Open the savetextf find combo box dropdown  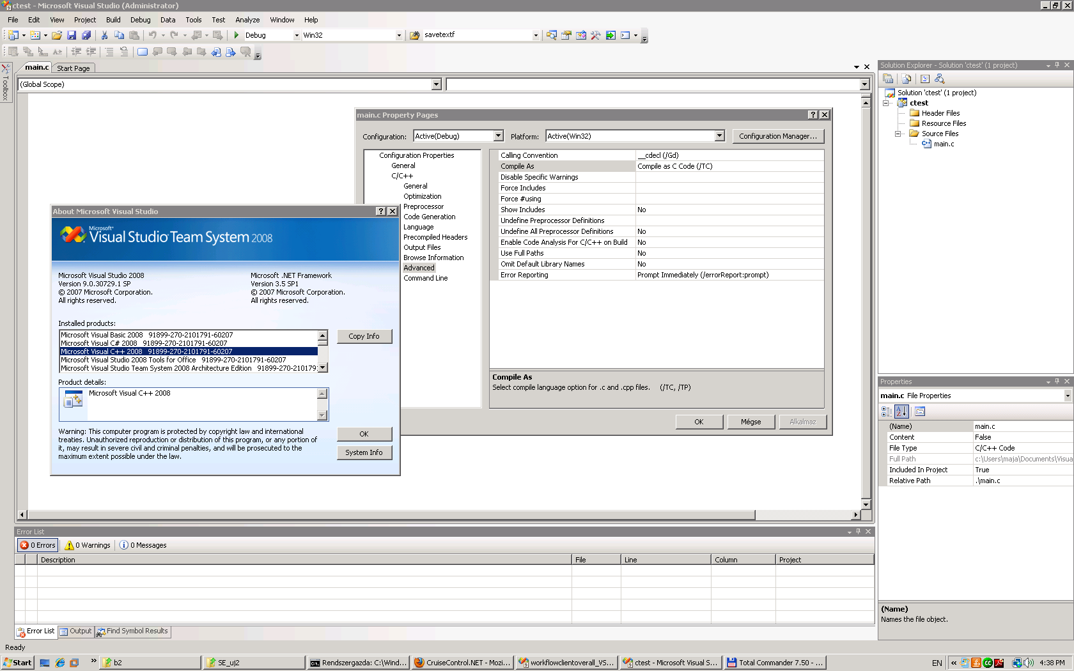[536, 35]
